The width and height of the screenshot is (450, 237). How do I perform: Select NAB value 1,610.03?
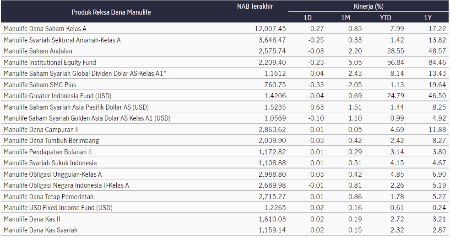point(272,219)
